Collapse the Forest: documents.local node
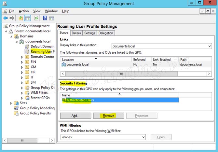Viewport: 218px width, 152px height. click(x=6, y=32)
